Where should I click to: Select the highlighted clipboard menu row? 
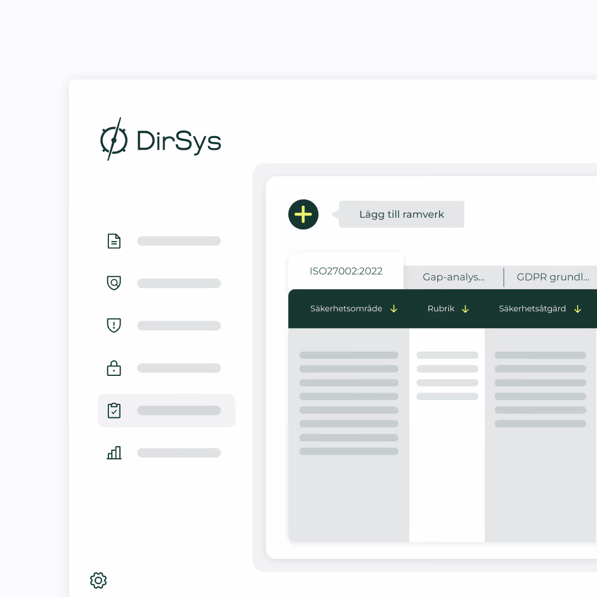coord(166,410)
